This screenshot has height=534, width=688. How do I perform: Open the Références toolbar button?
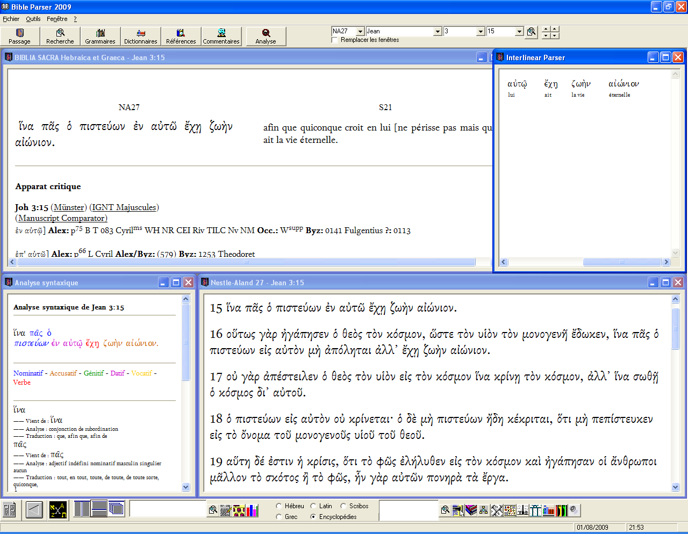(x=181, y=37)
